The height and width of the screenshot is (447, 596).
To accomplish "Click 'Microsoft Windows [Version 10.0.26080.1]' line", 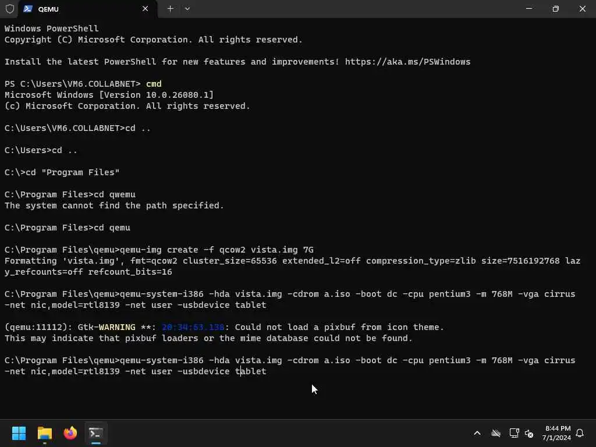I will click(109, 95).
